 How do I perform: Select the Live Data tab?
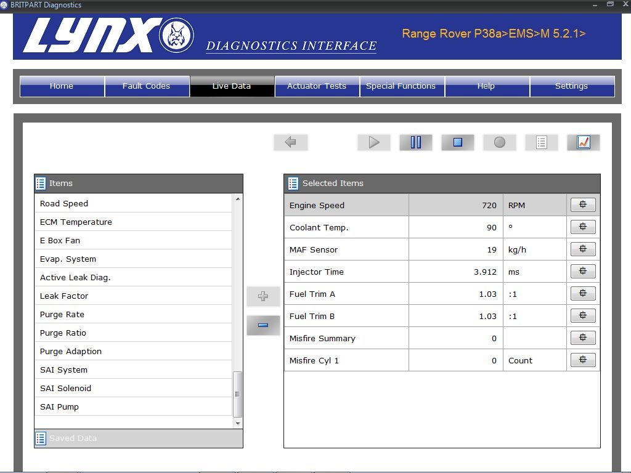tap(232, 86)
